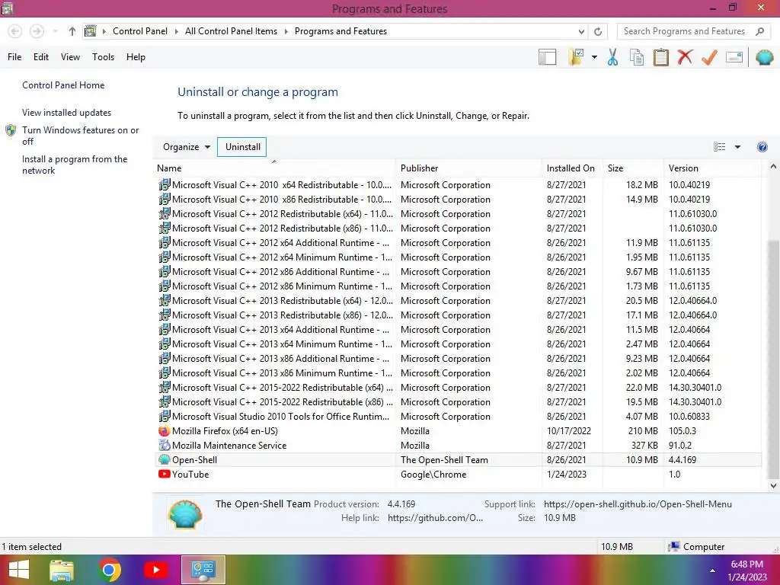
Task: Click the red X Delete icon
Action: point(685,56)
